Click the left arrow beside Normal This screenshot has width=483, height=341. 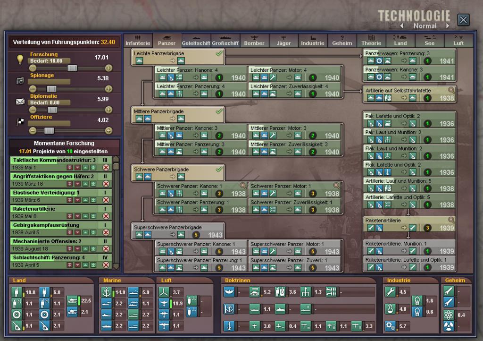tap(402, 26)
